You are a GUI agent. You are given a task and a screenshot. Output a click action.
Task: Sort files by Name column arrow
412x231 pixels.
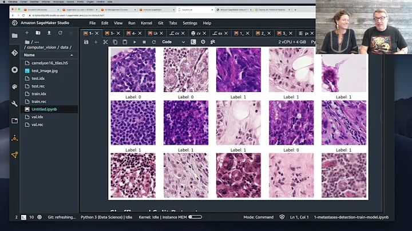coord(72,55)
